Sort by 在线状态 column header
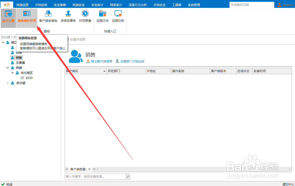This screenshot has height=186, width=295. point(244,71)
